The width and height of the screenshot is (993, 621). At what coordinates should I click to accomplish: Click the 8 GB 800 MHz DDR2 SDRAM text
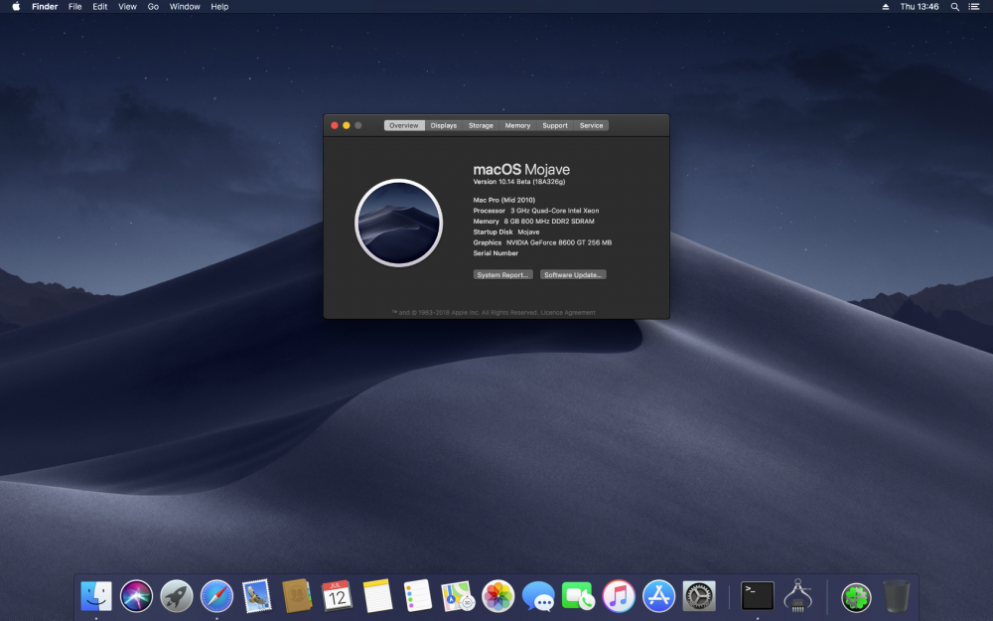click(x=549, y=222)
